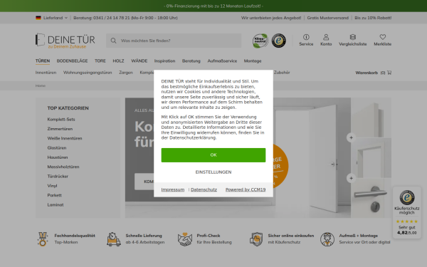427x267 pixels.
Task: Open the Klima-neutral badge
Action: [x=260, y=41]
